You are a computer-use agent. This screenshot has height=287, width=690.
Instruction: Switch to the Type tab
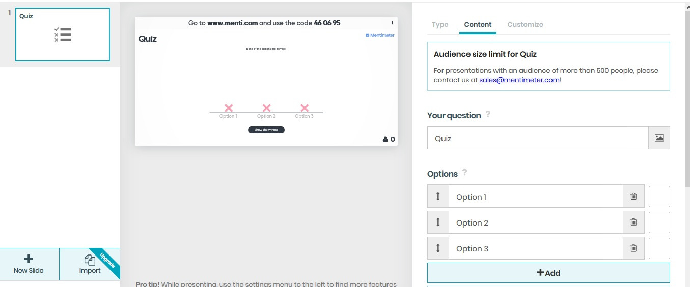click(x=440, y=24)
